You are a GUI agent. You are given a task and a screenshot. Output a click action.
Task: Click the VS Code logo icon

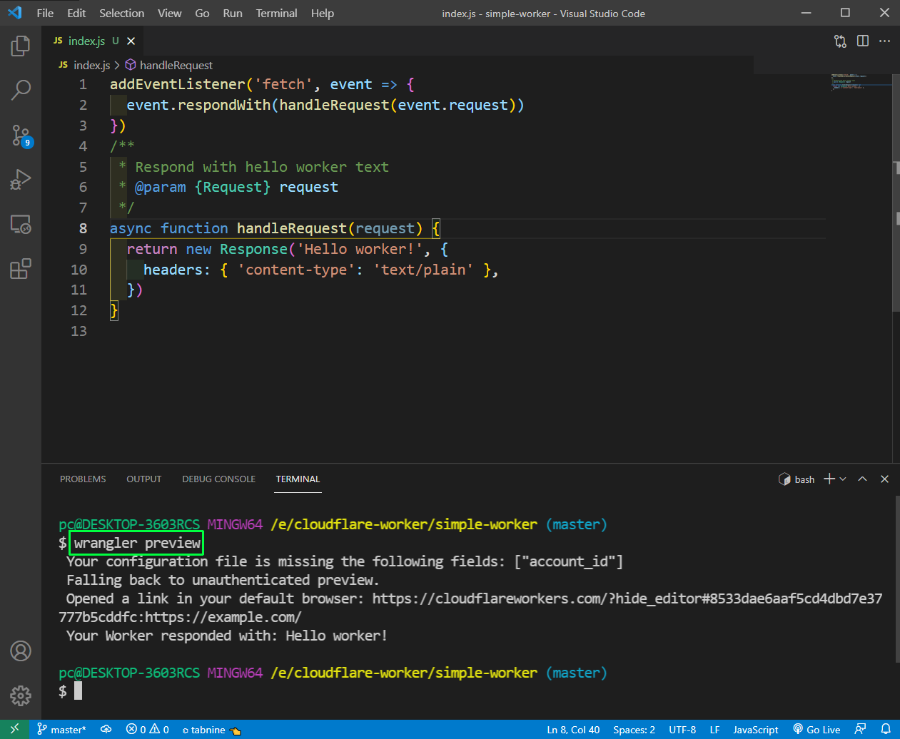pyautogui.click(x=15, y=13)
